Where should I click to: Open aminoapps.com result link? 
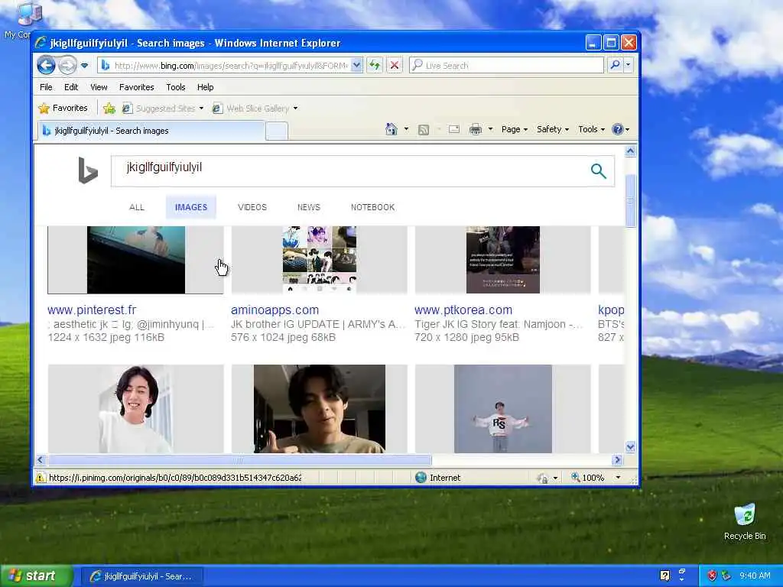[x=275, y=310]
